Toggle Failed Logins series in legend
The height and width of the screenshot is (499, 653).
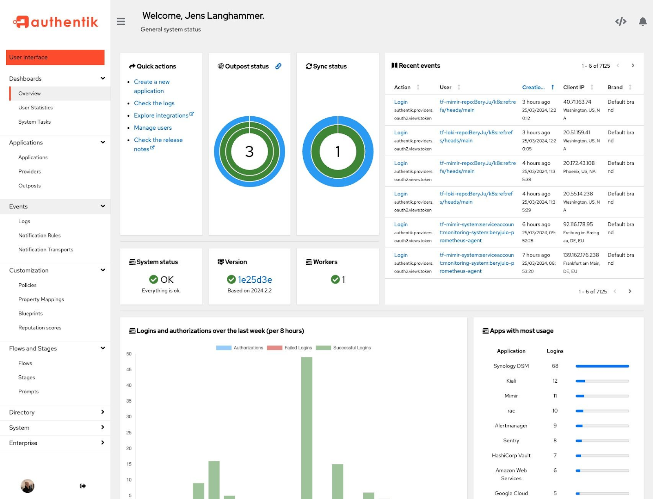[290, 348]
